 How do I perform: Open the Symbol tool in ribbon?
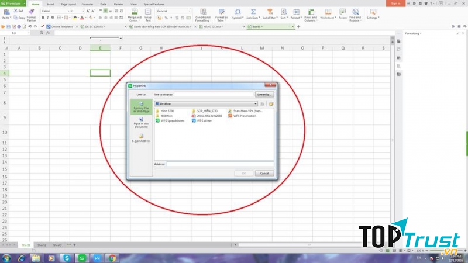click(237, 13)
